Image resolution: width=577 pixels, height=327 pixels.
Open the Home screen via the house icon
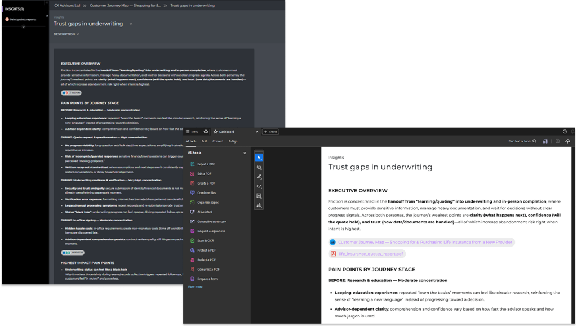point(206,131)
